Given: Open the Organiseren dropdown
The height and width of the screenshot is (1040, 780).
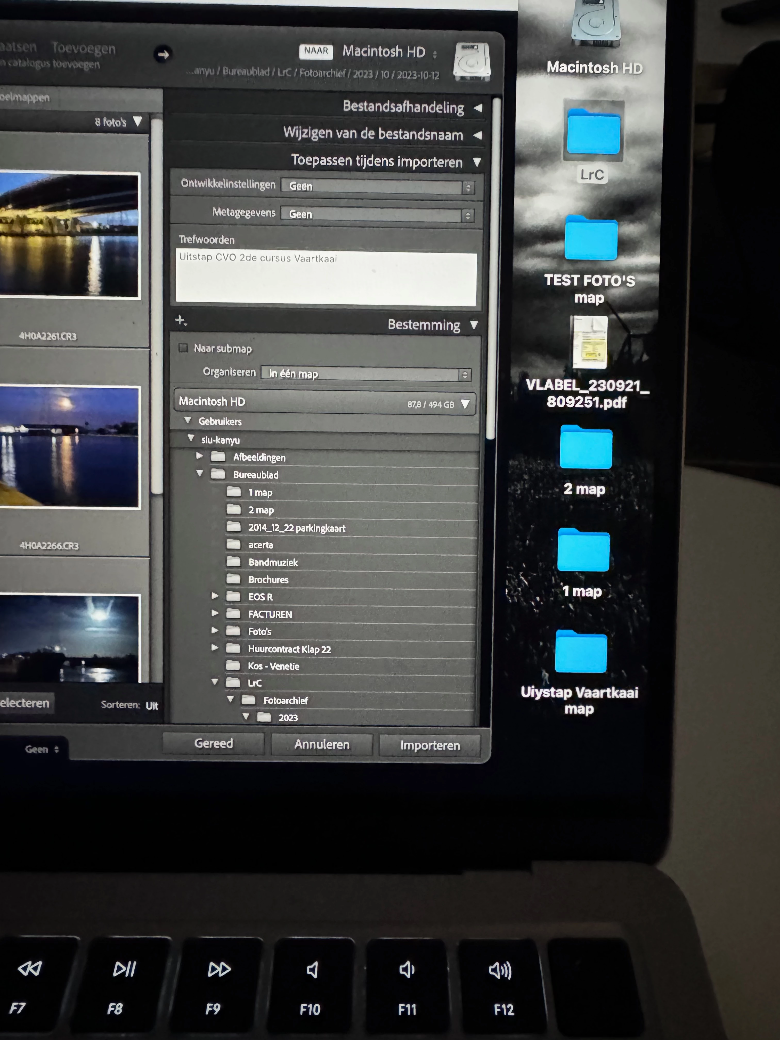Looking at the screenshot, I should (x=366, y=374).
